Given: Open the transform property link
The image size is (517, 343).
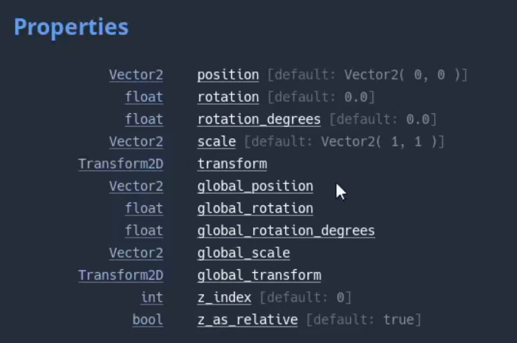Looking at the screenshot, I should click(232, 164).
